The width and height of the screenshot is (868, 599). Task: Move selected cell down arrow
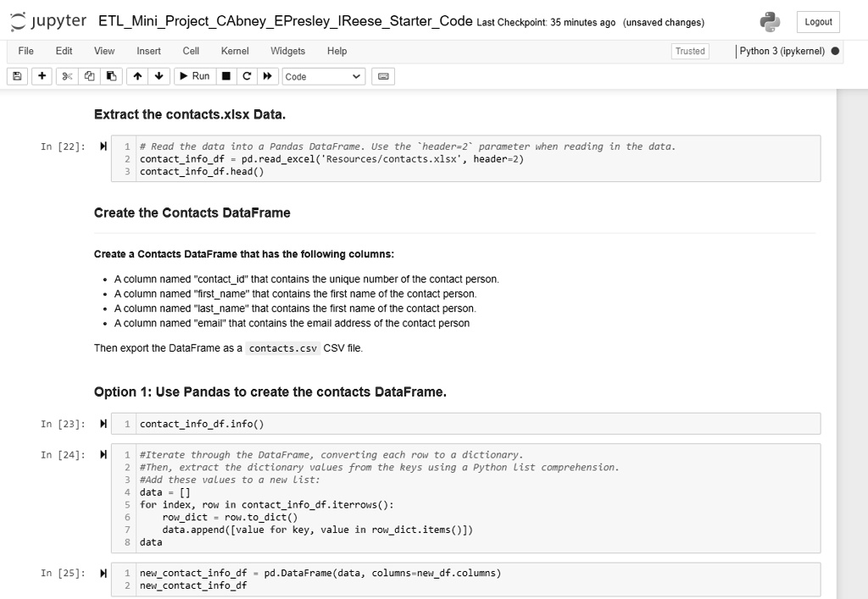point(159,76)
